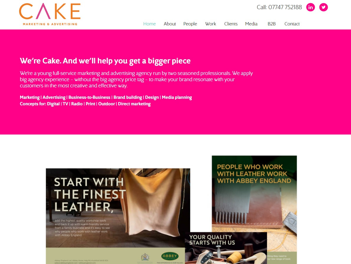Click the 'We're Cake' headline text

105,61
